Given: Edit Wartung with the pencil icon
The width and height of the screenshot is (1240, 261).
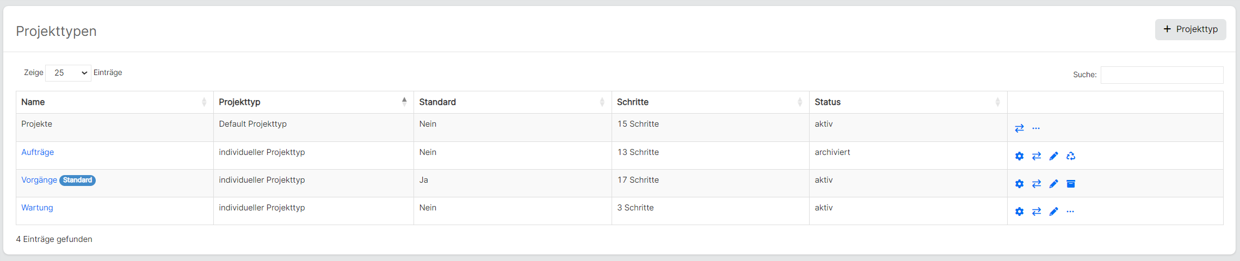Looking at the screenshot, I should pyautogui.click(x=1053, y=212).
